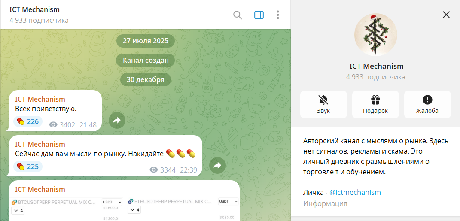Click ICT Mechanism name under the avatar

point(376,66)
